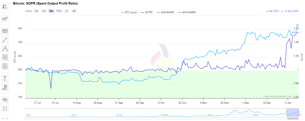Toggle fullscreen with the four-arrows icon
This screenshot has width=305, height=121.
[5, 109]
